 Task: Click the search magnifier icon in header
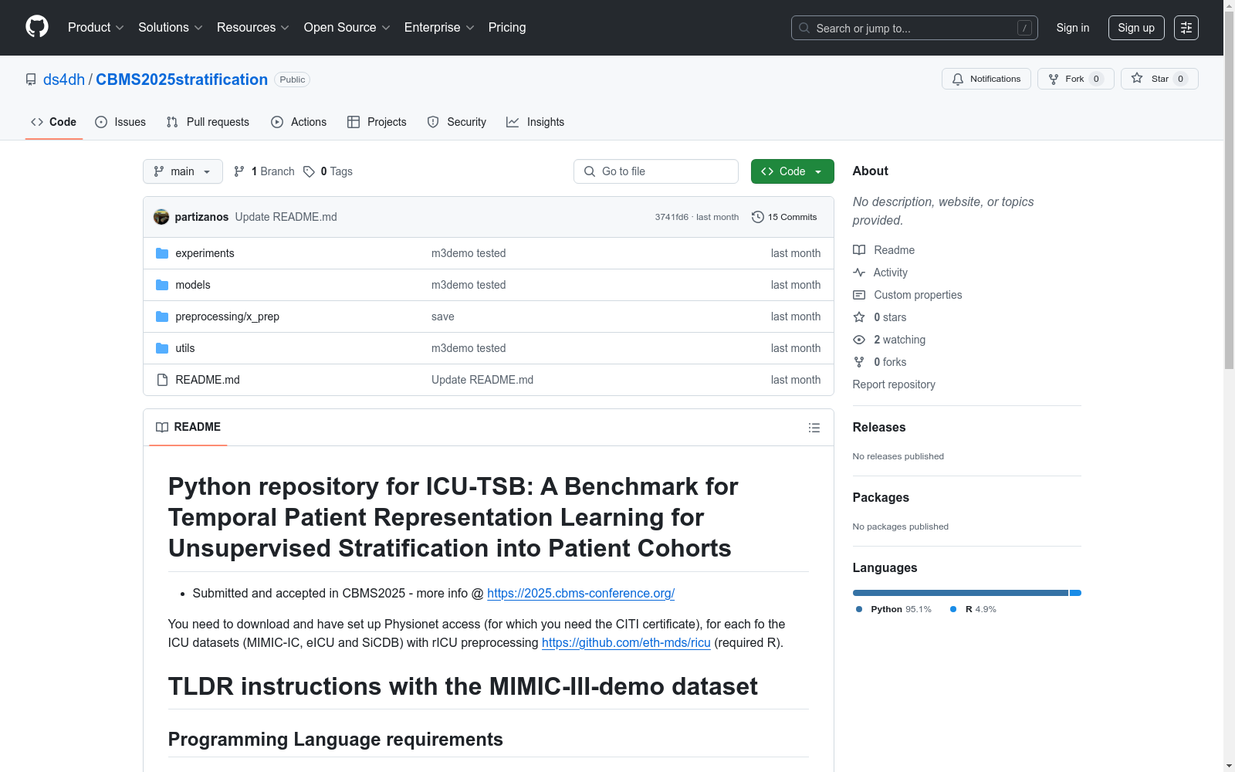click(x=804, y=28)
